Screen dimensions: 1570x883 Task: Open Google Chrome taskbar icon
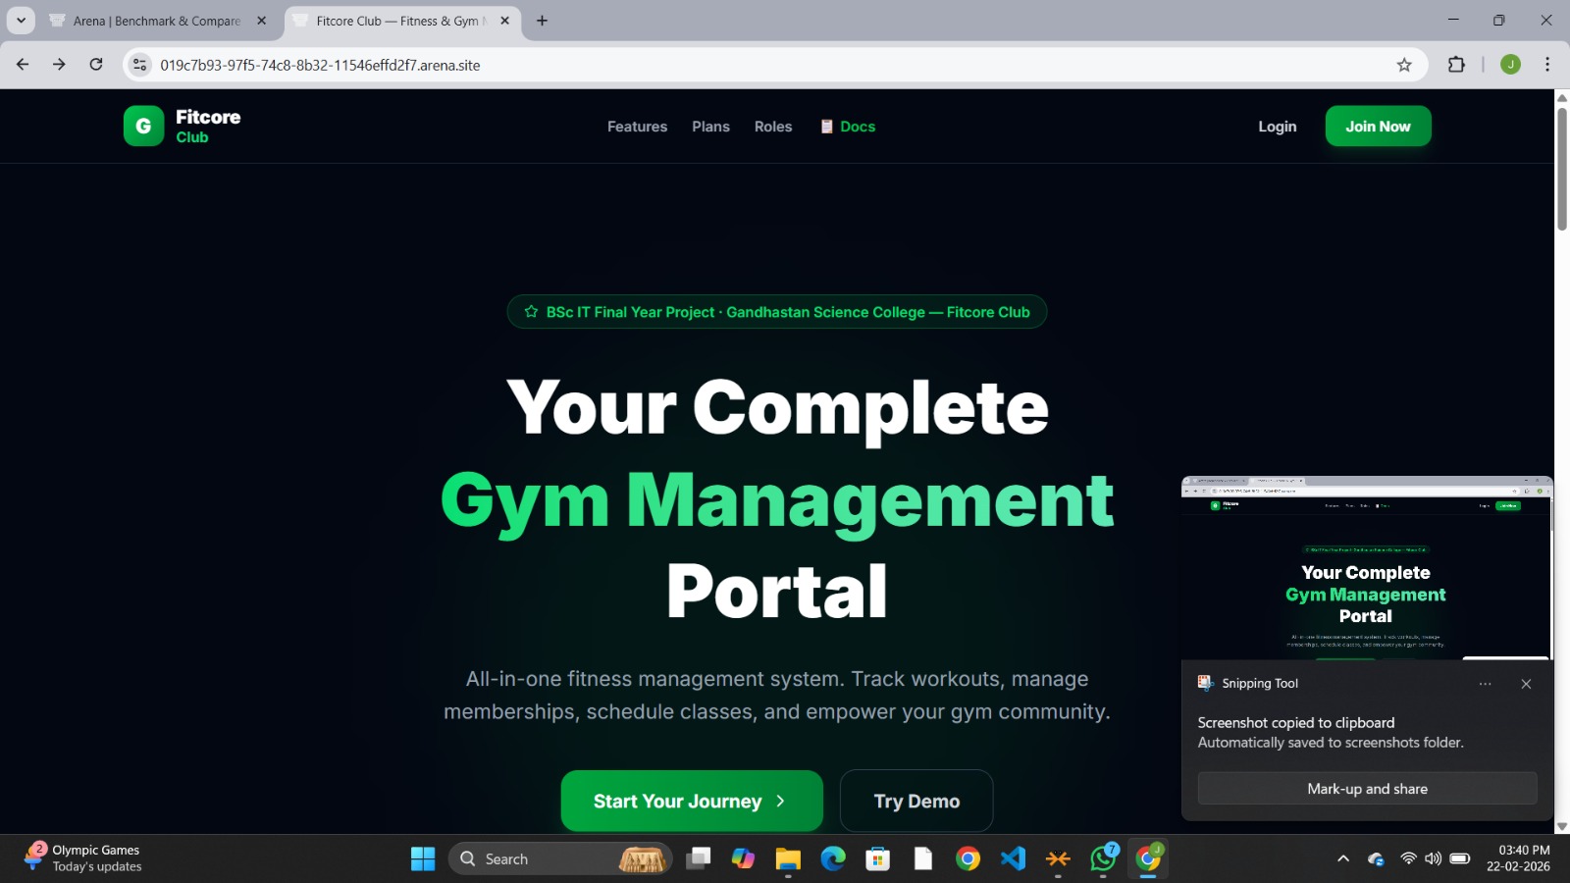click(x=968, y=859)
